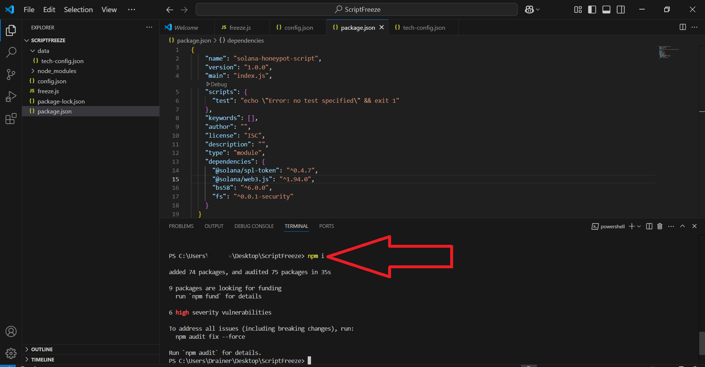Click the terminal vertical scrollbar

coord(702,343)
